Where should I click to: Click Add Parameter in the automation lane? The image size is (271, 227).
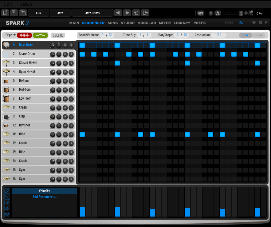44,196
